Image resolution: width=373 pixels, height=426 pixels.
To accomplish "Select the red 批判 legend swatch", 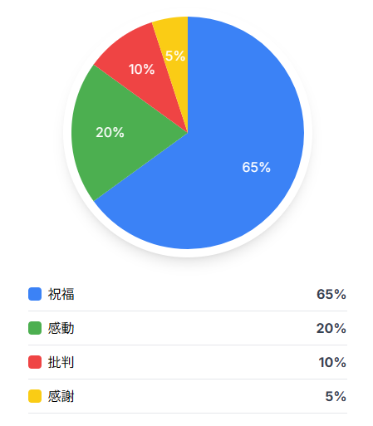I will pos(35,362).
